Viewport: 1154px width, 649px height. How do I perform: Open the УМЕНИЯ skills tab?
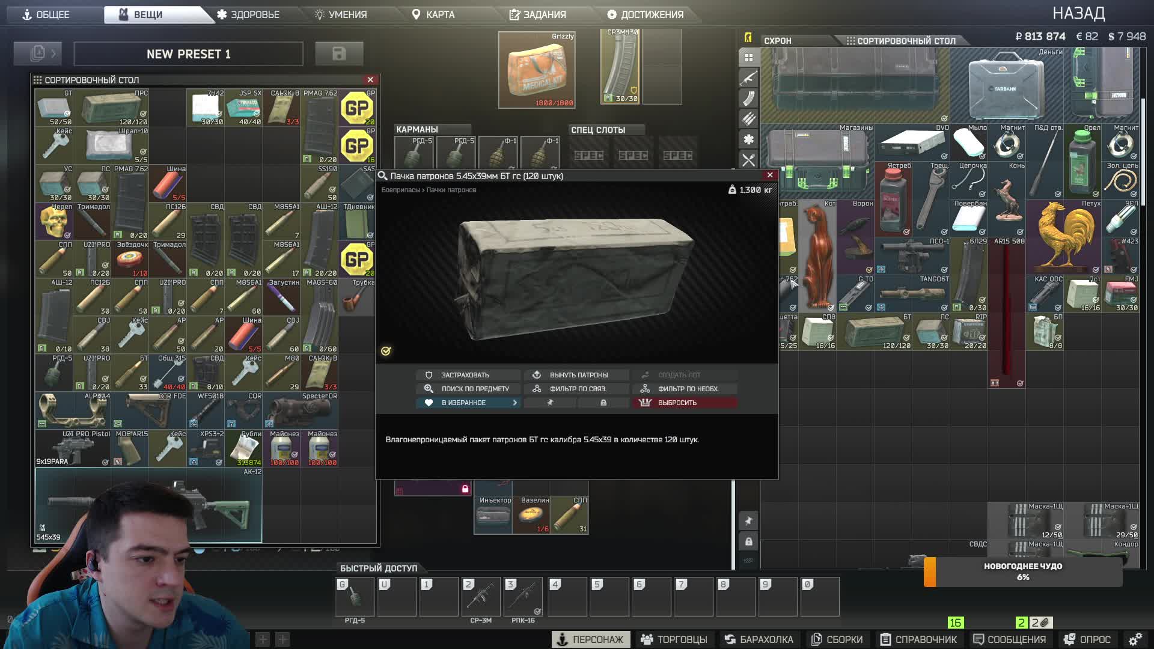click(341, 14)
